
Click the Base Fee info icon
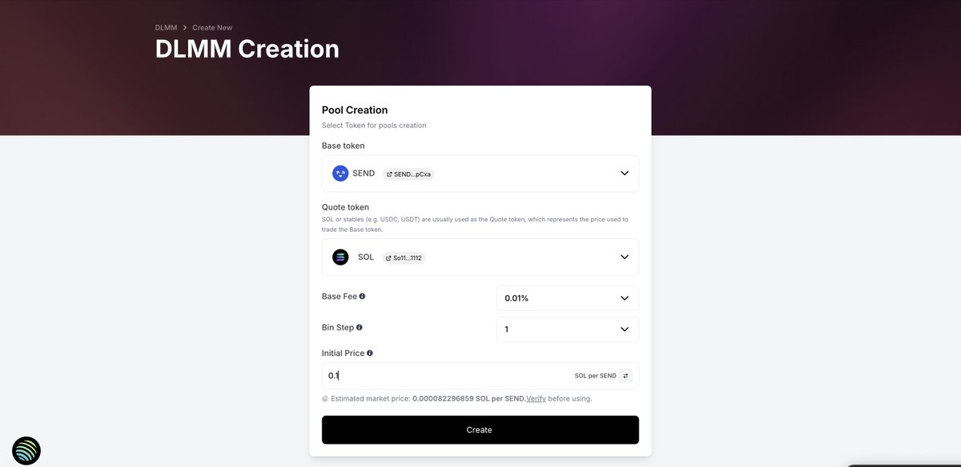[362, 296]
